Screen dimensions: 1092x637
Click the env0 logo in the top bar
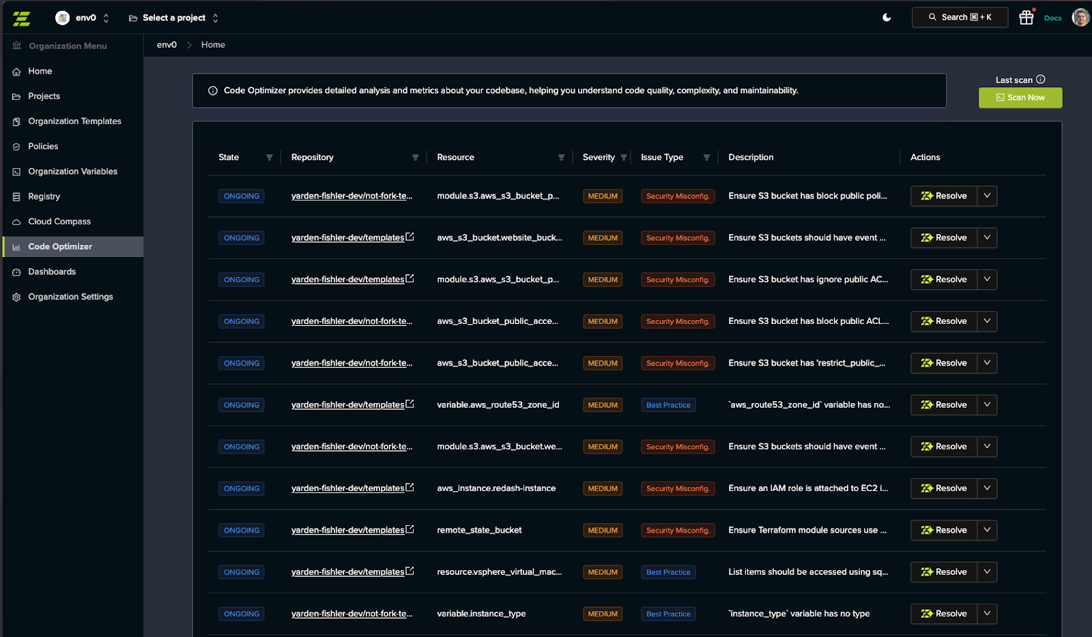click(x=21, y=18)
